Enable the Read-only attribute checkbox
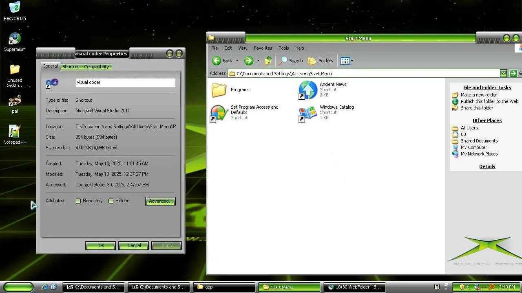The height and width of the screenshot is (293, 522). click(78, 201)
